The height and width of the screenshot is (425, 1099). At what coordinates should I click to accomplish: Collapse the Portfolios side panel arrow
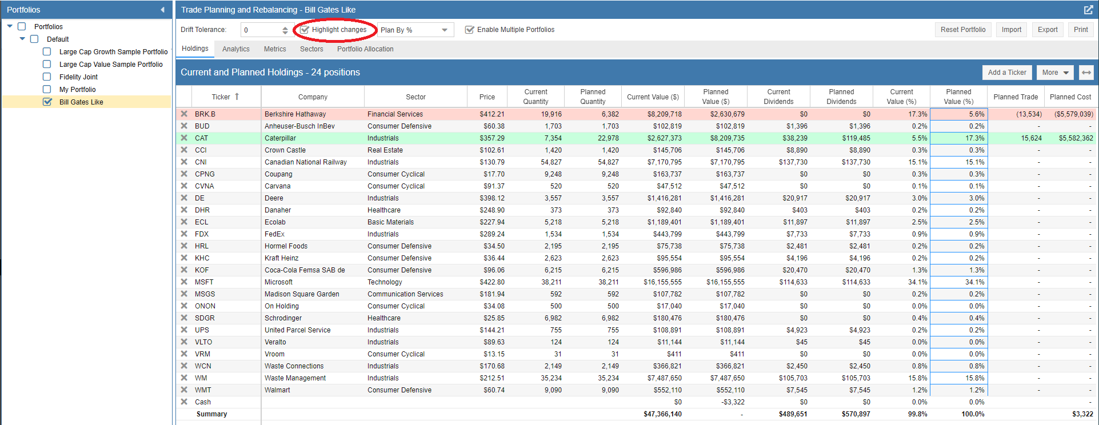(163, 10)
